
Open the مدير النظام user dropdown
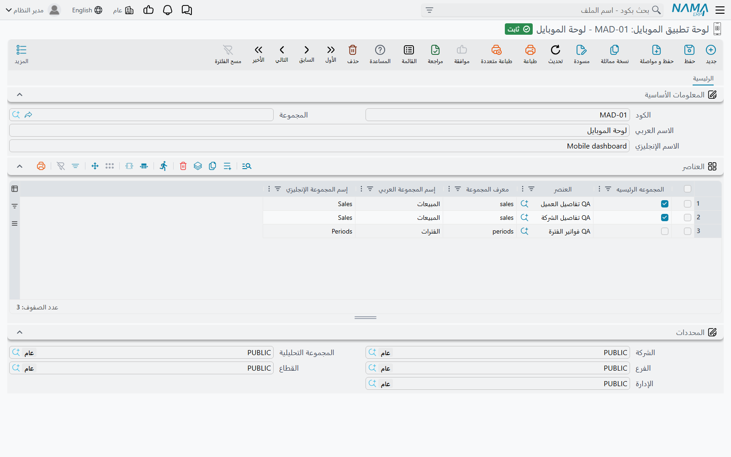(x=32, y=10)
